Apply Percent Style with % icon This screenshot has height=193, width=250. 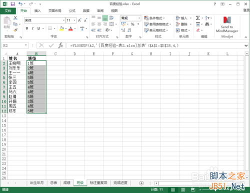click(x=132, y=24)
